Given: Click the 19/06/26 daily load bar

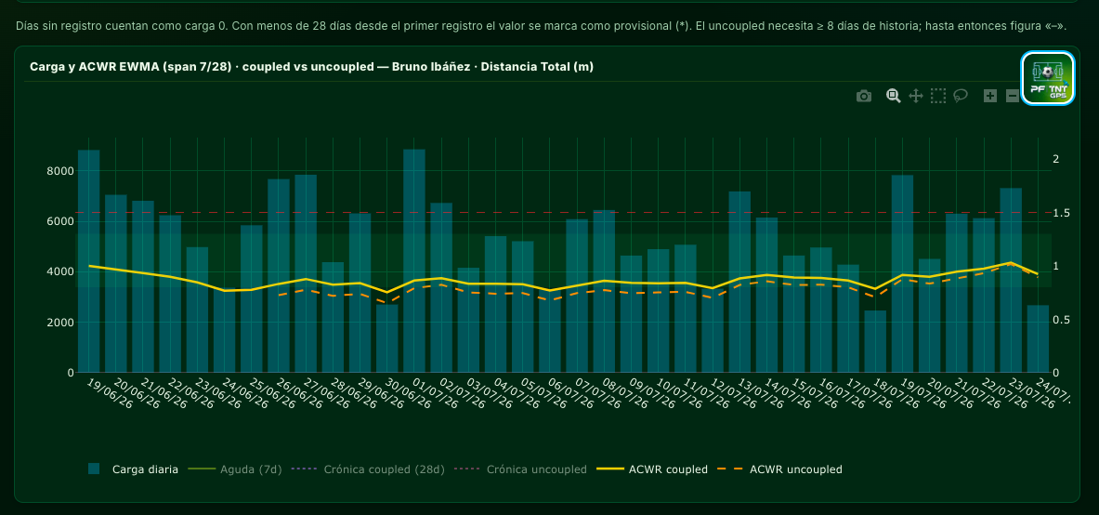Looking at the screenshot, I should pyautogui.click(x=88, y=261).
